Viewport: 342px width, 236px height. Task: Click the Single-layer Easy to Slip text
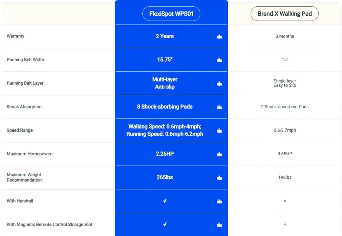click(285, 83)
